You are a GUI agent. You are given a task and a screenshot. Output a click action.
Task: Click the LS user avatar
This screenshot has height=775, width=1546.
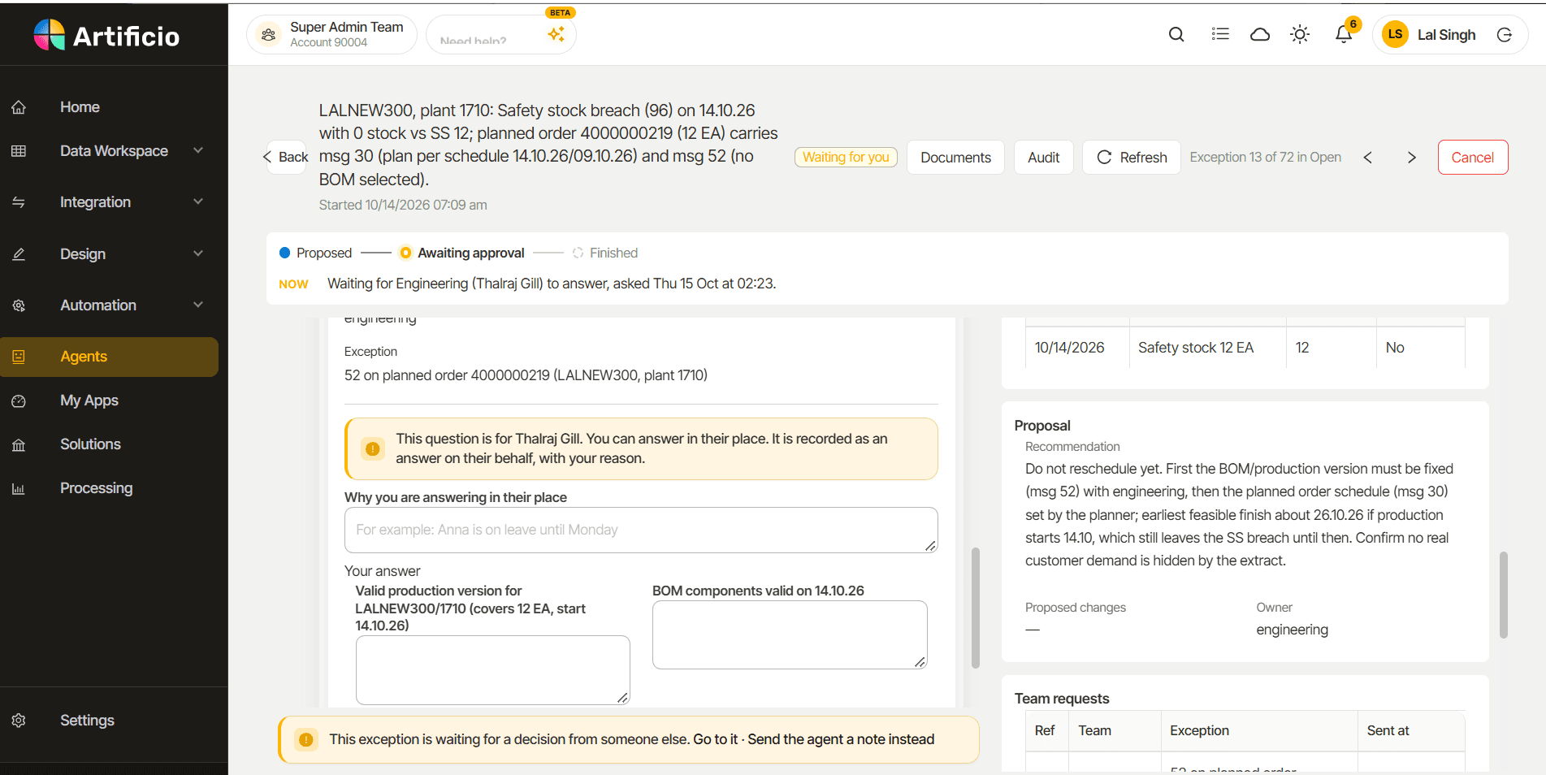1395,34
